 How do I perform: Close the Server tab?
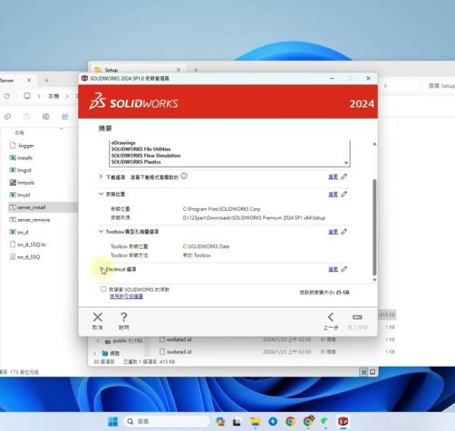pos(29,81)
